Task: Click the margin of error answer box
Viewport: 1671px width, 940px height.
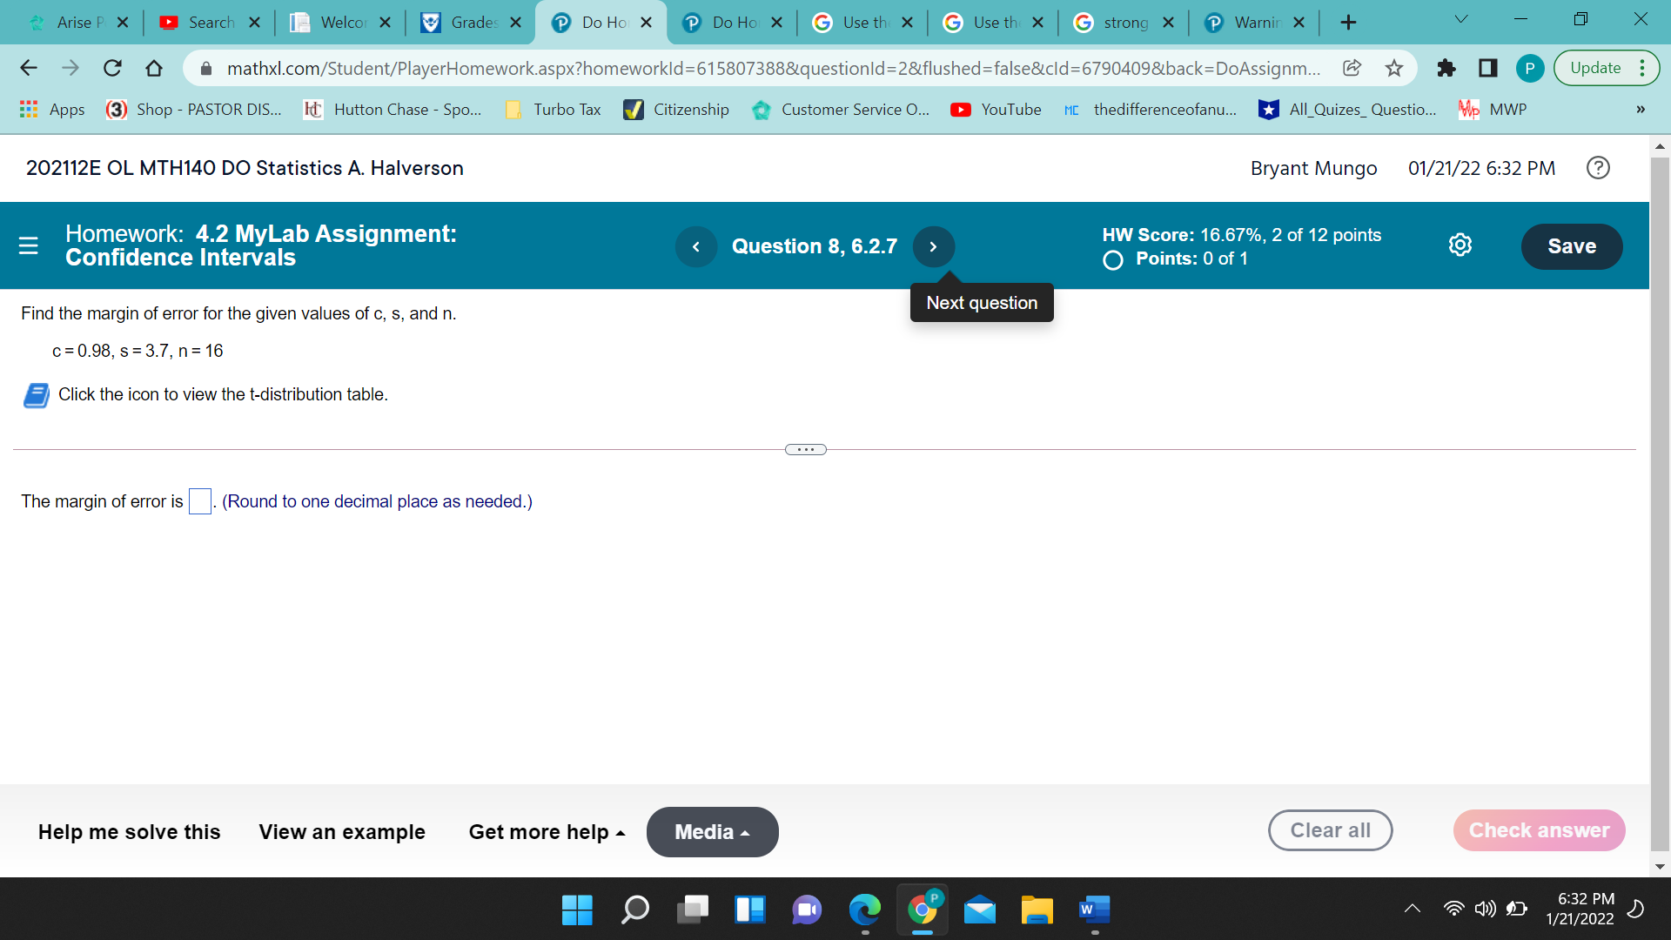Action: 199,501
